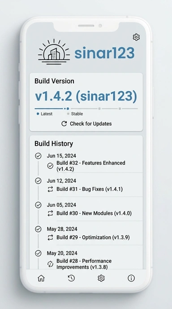172x309 pixels.
Task: Check for Updates
Action: pos(86,124)
